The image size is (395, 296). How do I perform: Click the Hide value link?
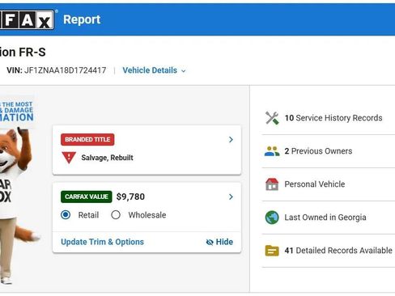click(219, 242)
